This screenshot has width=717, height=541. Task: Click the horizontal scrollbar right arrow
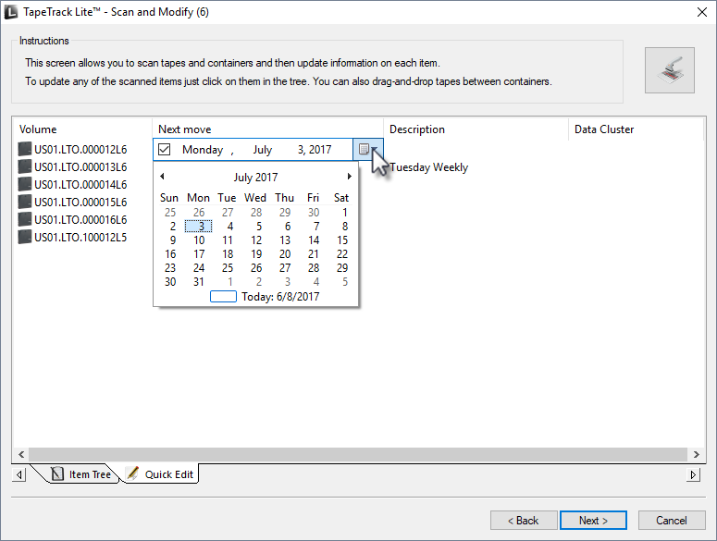697,454
